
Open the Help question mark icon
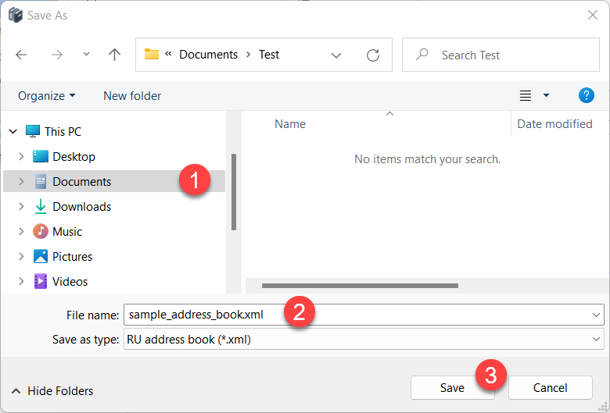[586, 95]
